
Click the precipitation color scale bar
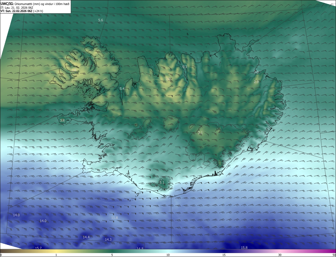pos(168,251)
